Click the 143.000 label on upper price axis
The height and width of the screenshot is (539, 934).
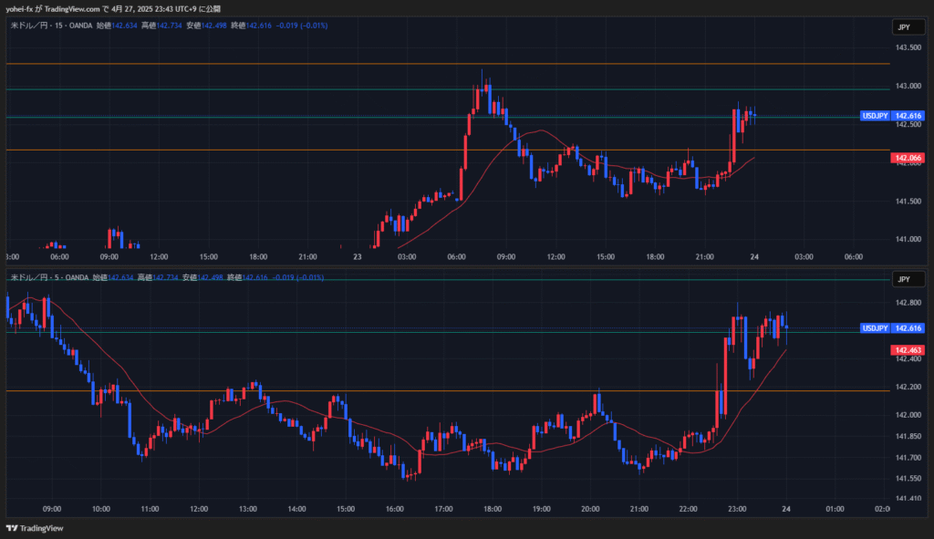pos(908,87)
